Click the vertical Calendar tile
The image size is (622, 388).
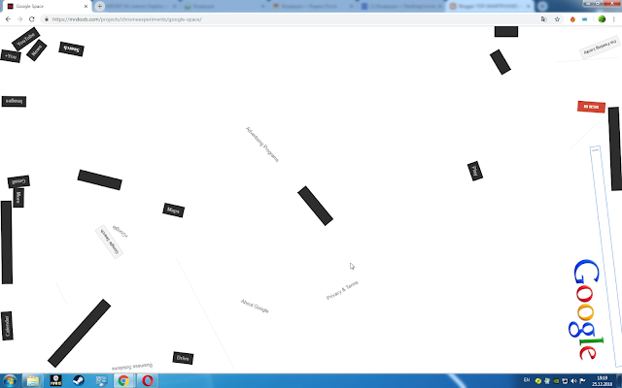pyautogui.click(x=7, y=326)
